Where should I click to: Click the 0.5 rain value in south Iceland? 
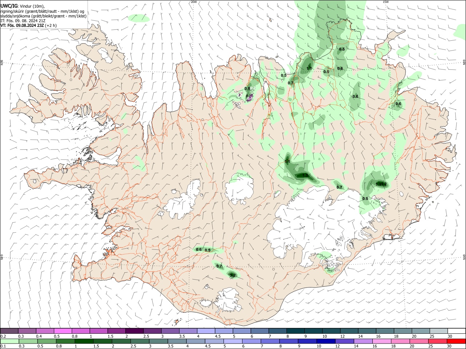[208, 250]
